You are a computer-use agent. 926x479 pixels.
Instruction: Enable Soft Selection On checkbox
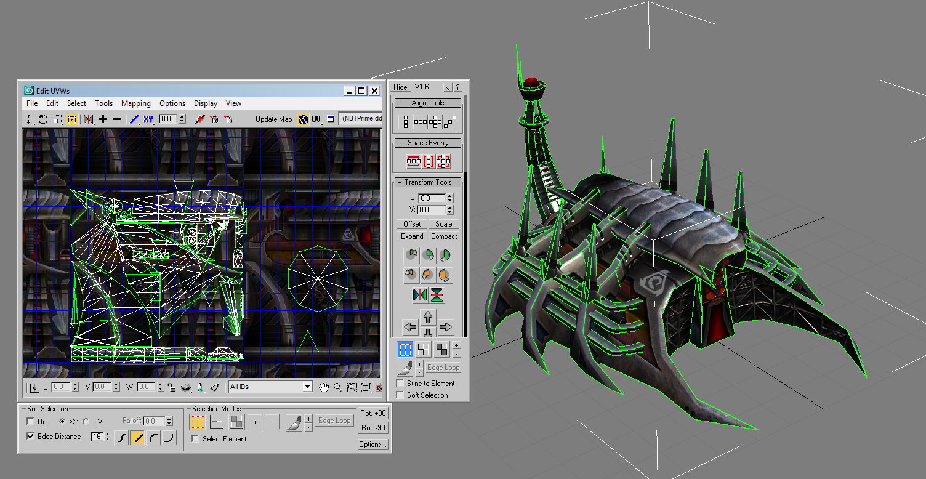click(31, 422)
